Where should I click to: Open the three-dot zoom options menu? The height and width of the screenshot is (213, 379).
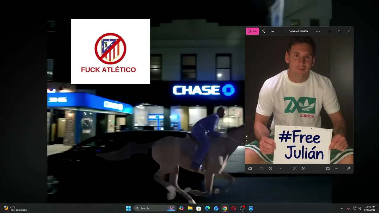tap(337, 169)
